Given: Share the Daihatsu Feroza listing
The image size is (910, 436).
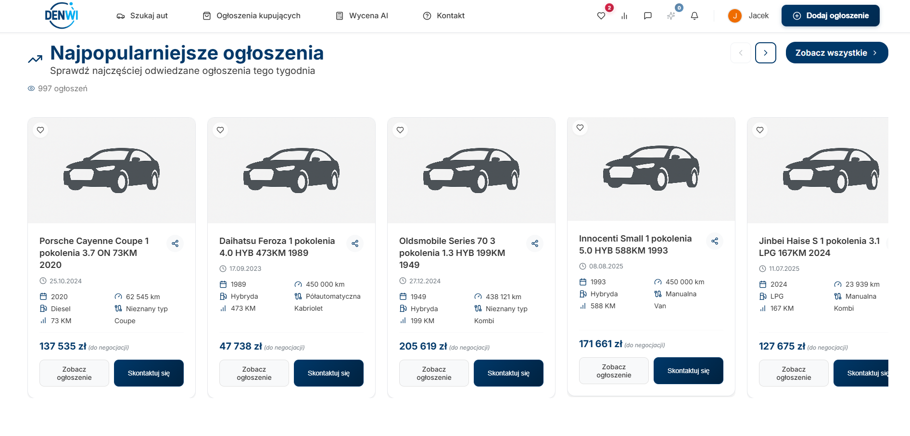Looking at the screenshot, I should coord(355,243).
